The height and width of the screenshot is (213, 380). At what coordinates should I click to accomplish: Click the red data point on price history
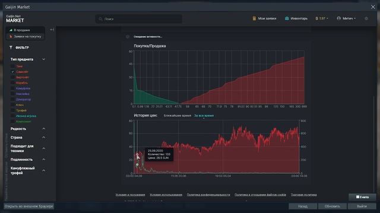137,154
